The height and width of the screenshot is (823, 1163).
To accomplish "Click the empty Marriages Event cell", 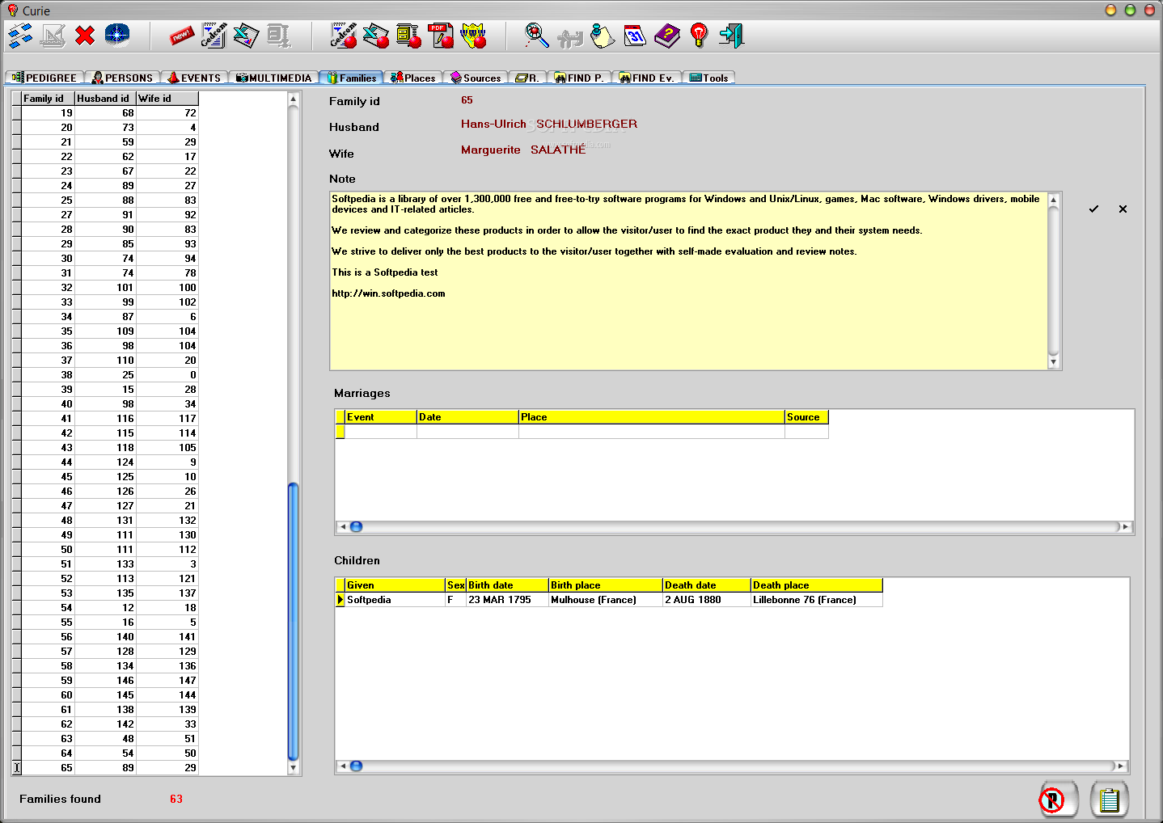I will pyautogui.click(x=380, y=432).
